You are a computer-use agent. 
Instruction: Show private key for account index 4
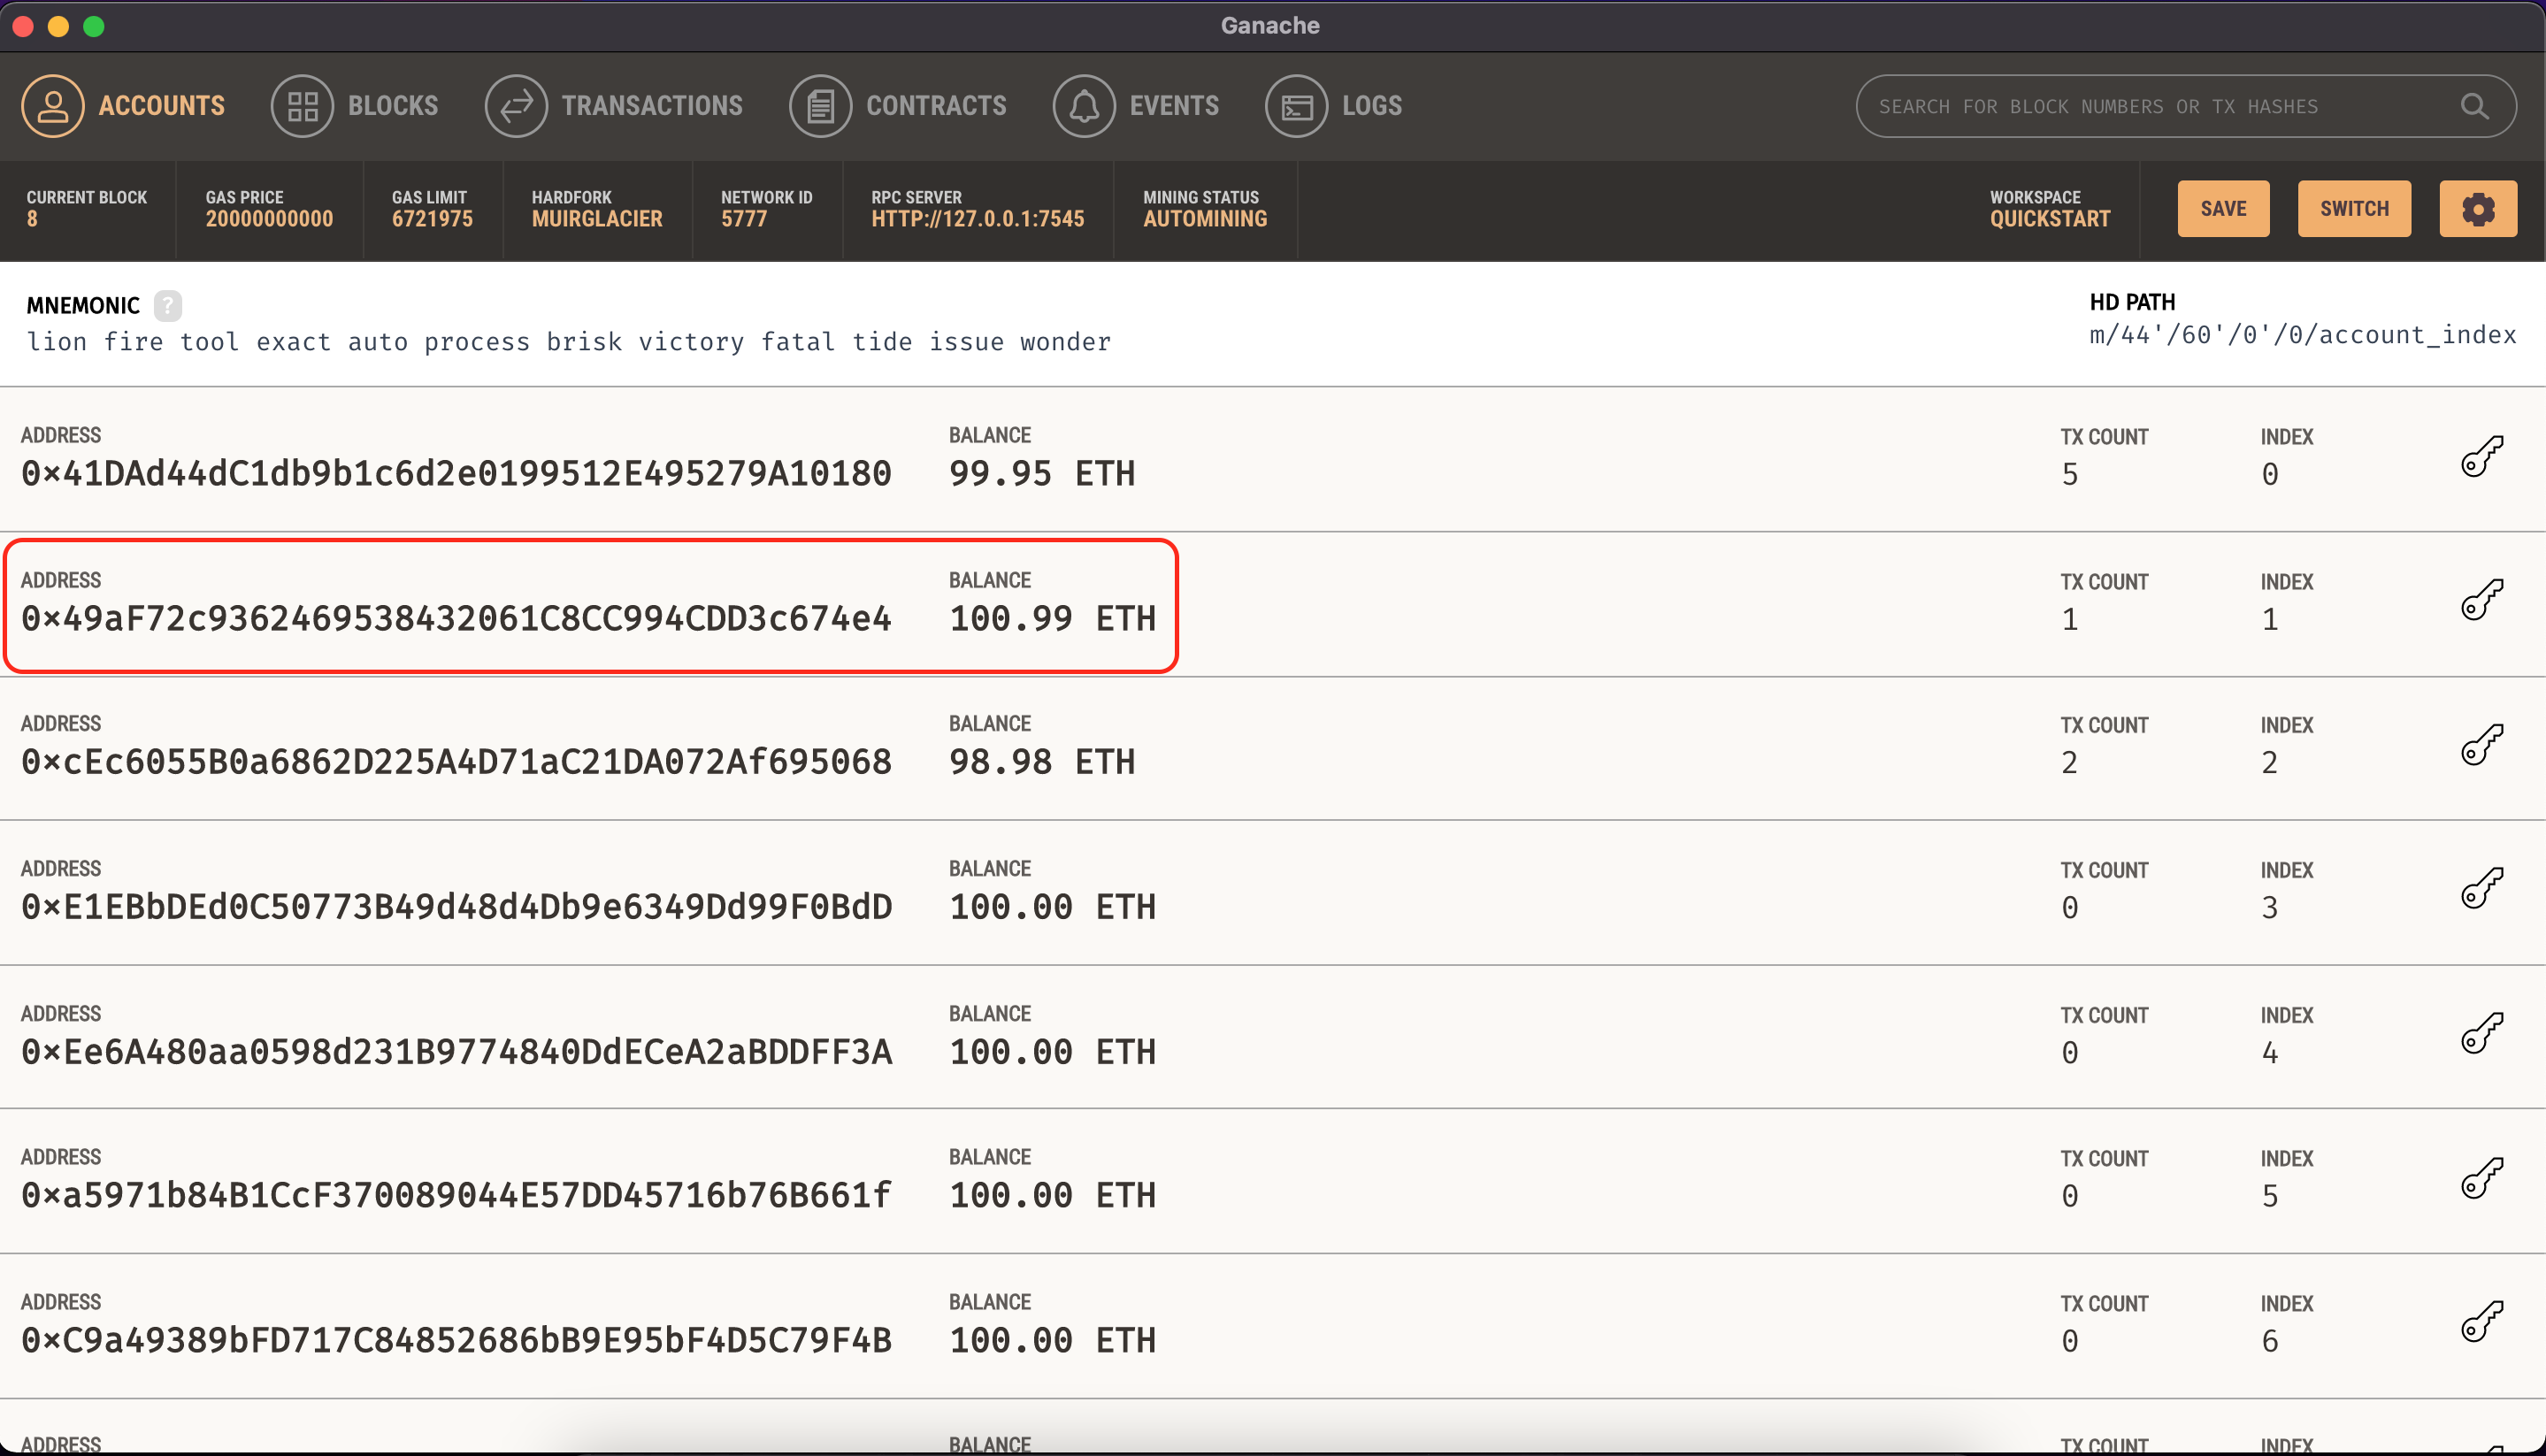2481,1035
